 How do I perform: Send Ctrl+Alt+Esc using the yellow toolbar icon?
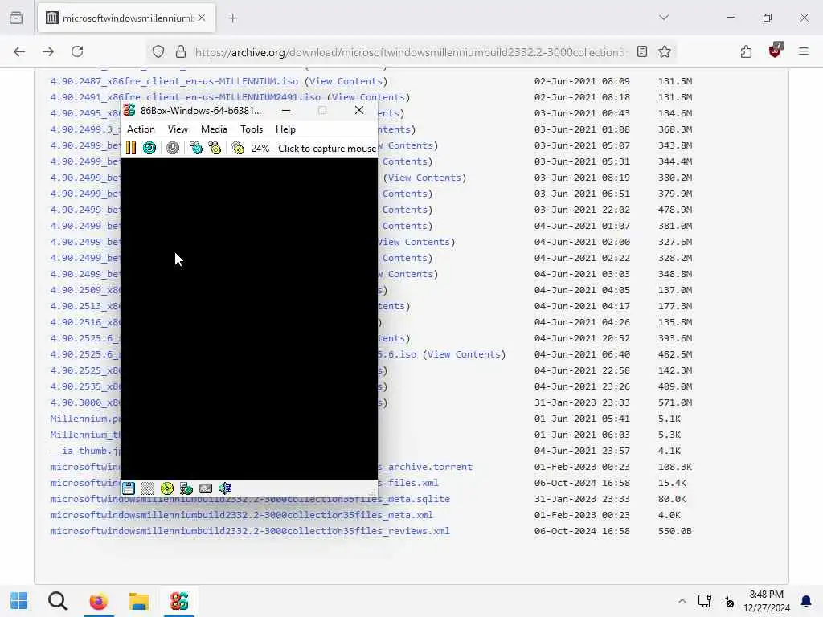[215, 148]
